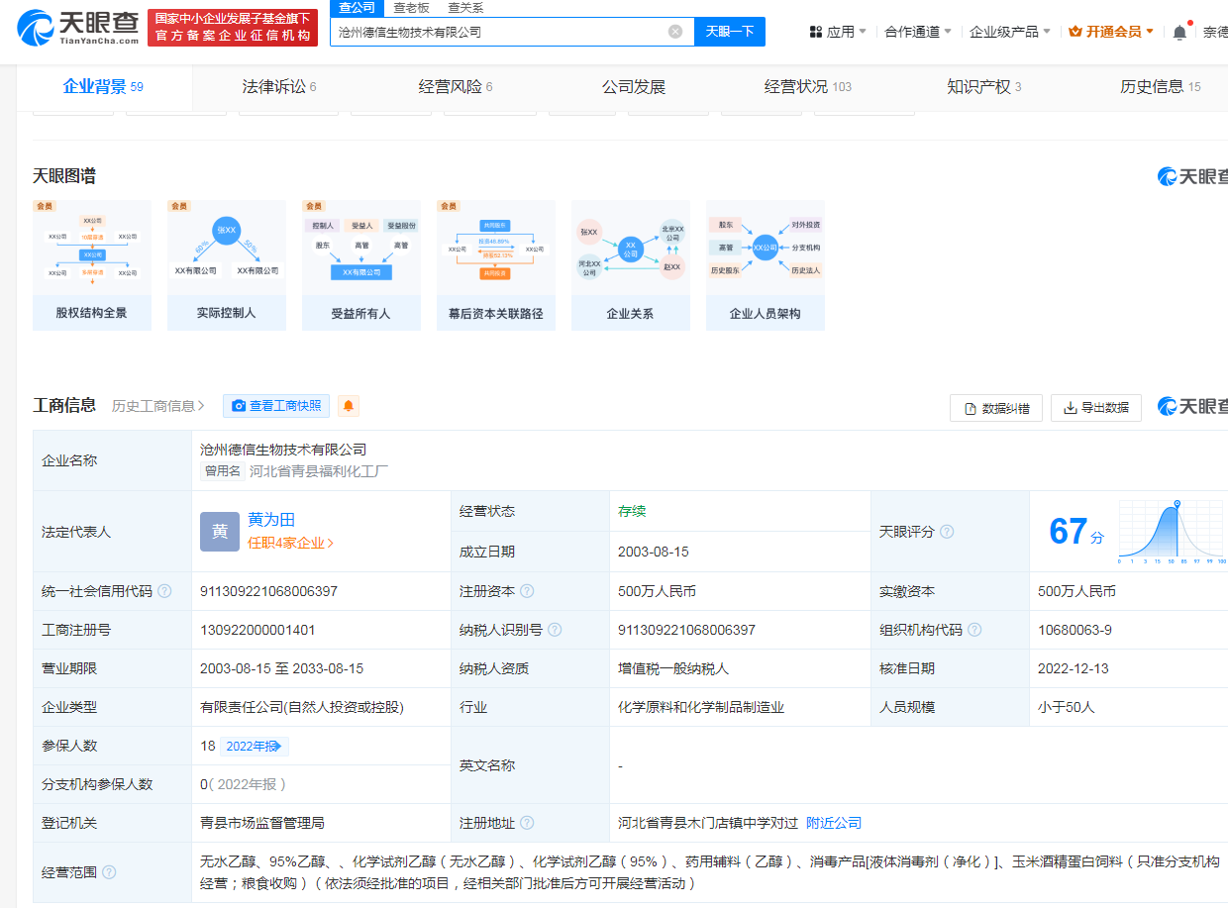Screen dimensions: 1228x908
Task: Click the 工商信息 section heading
Action: 64,405
